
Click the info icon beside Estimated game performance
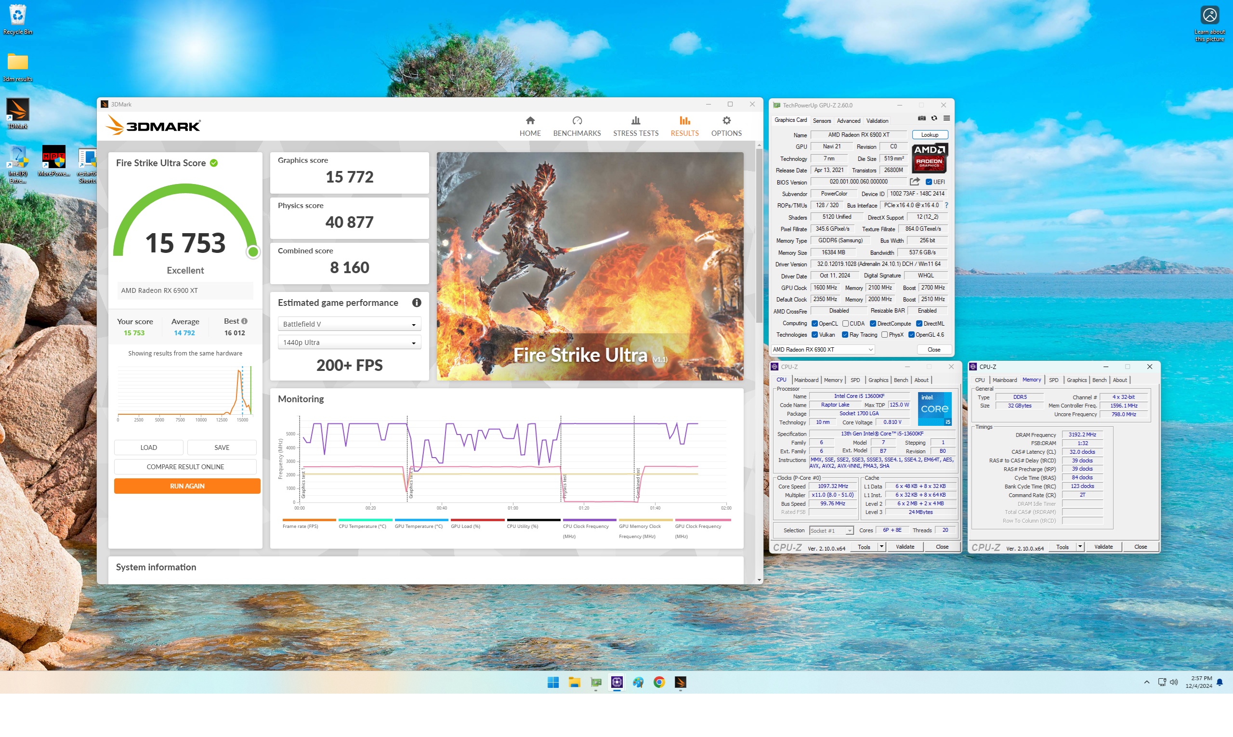coord(416,303)
